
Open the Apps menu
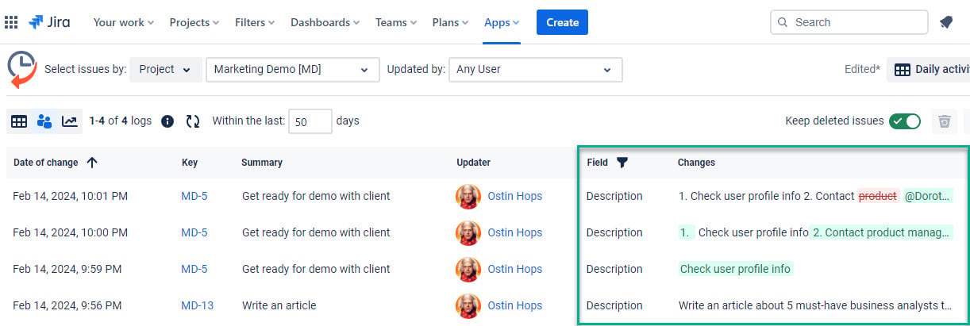pos(502,22)
